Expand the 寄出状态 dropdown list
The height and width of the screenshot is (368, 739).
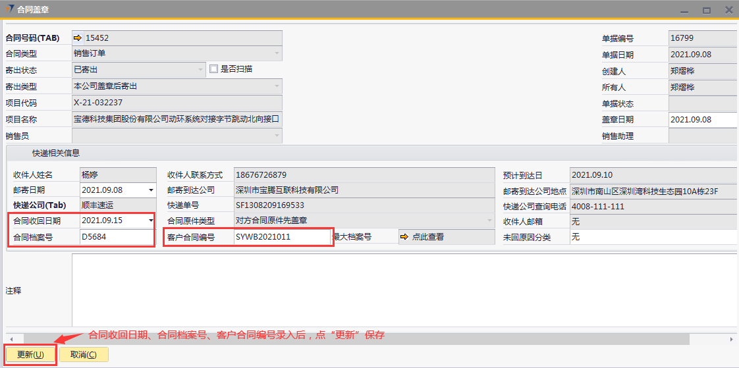[202, 69]
